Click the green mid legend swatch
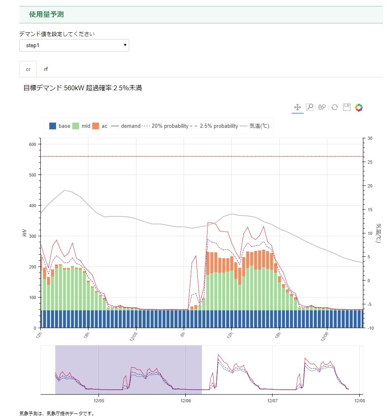This screenshot has width=392, height=420. coord(75,126)
